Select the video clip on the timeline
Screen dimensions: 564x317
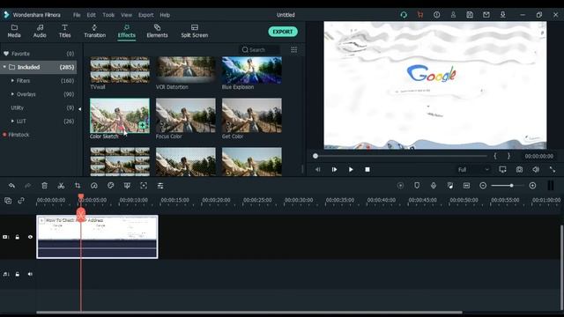pyautogui.click(x=97, y=237)
